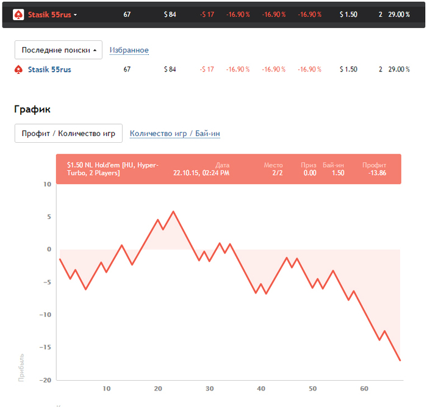Click the 60 label on the chart's horizontal axis
The image size is (427, 407).
coord(364,389)
